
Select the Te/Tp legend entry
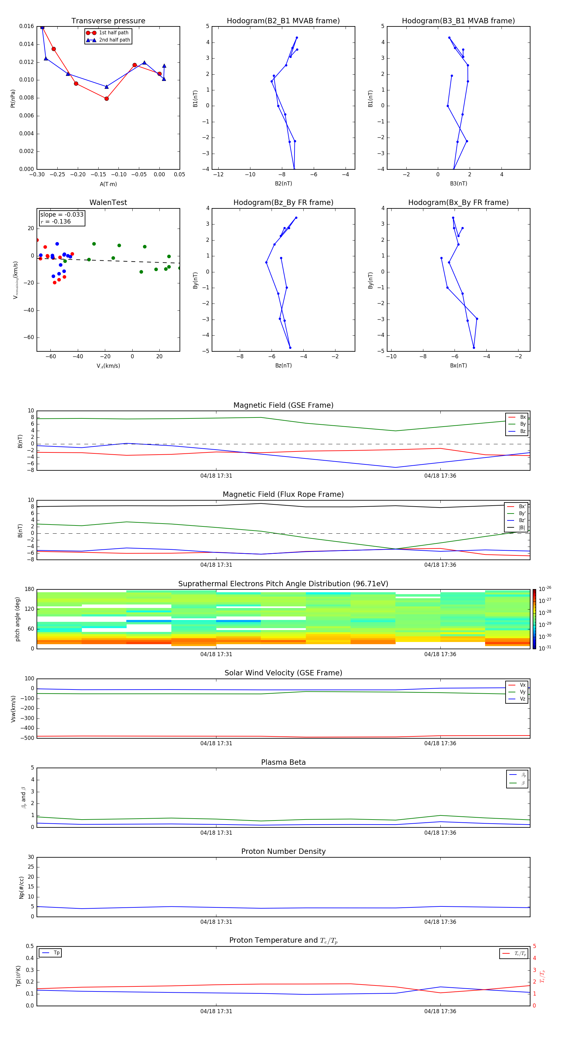(x=514, y=953)
